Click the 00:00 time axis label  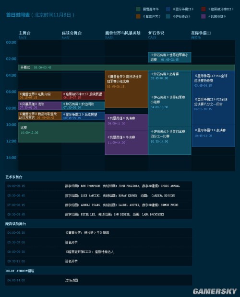(x=11, y=42)
